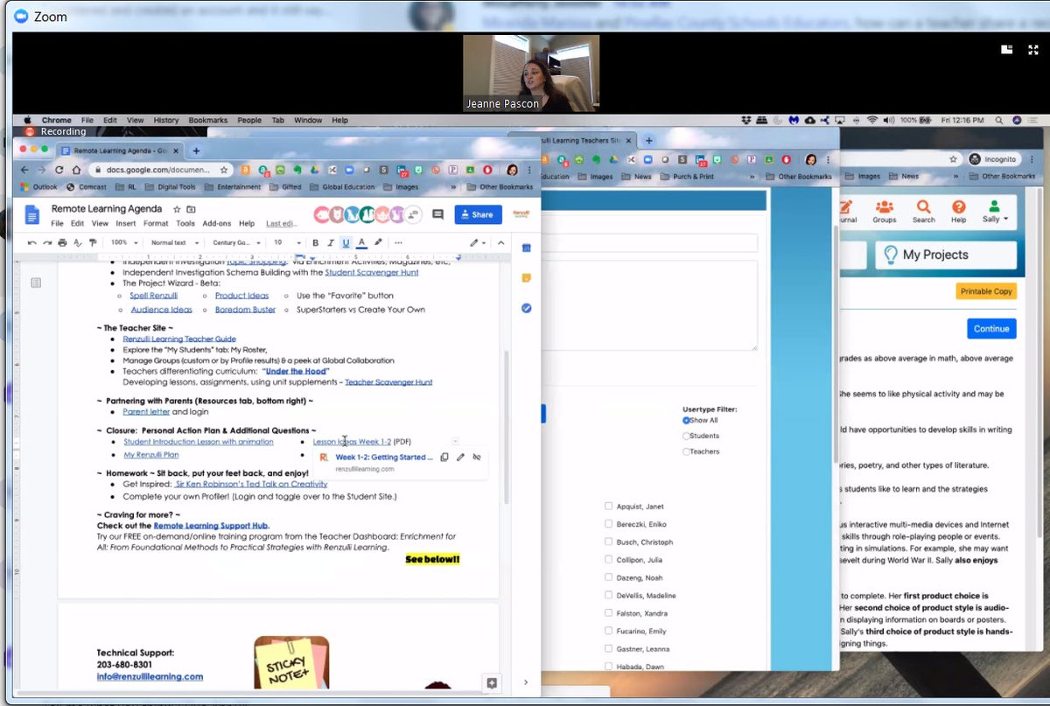
Task: Select the Teachers usertype filter
Action: point(687,451)
